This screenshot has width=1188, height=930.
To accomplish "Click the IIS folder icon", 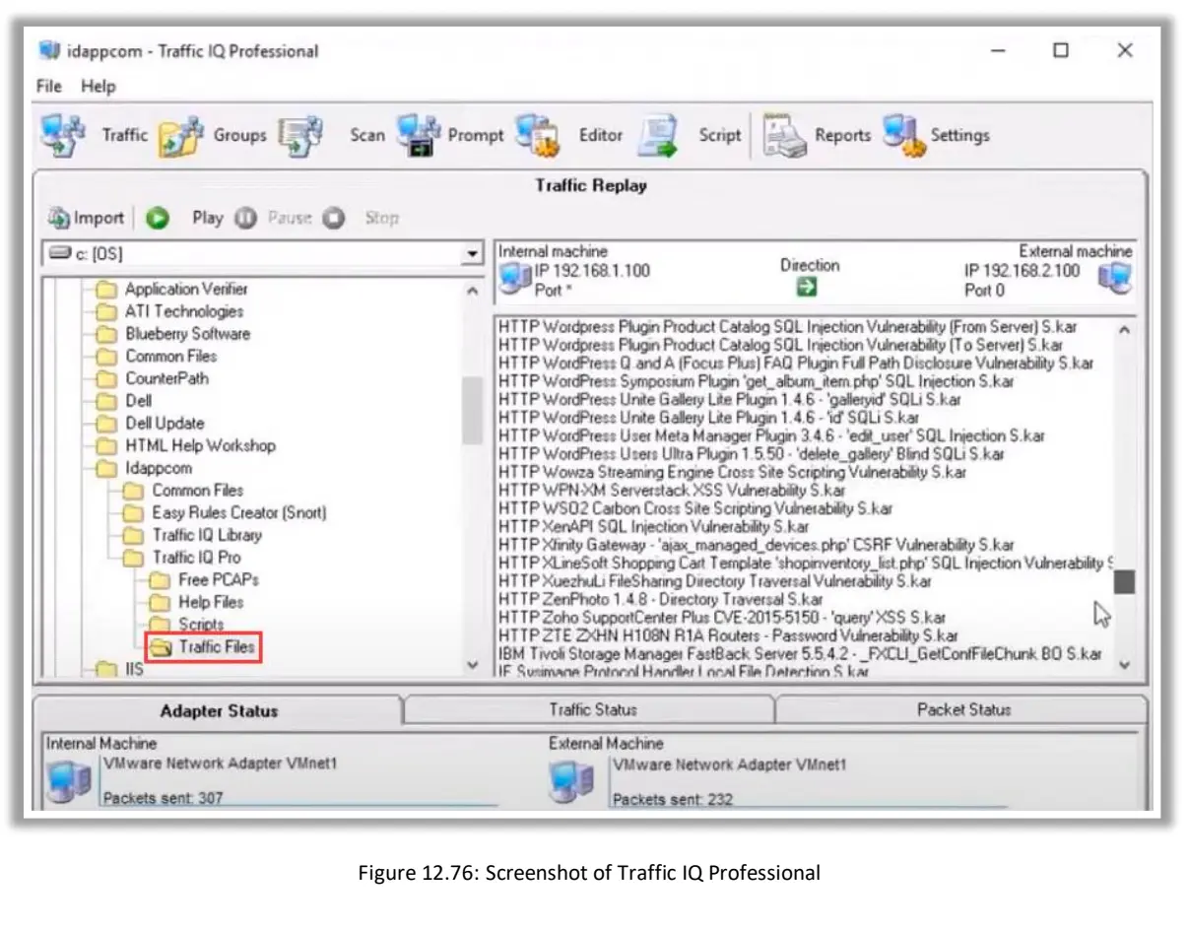I will (x=106, y=670).
